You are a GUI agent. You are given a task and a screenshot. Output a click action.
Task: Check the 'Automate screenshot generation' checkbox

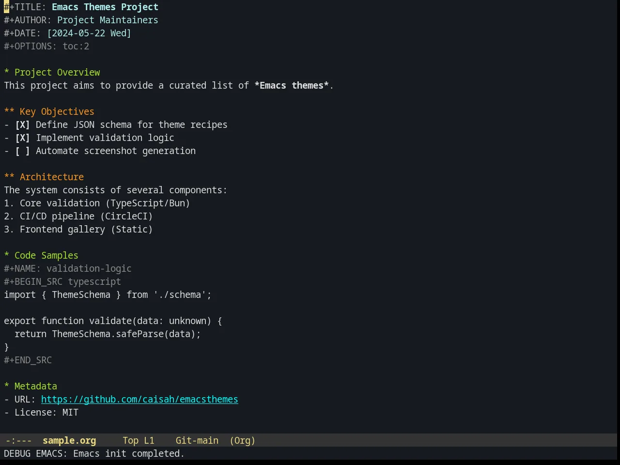pos(22,151)
